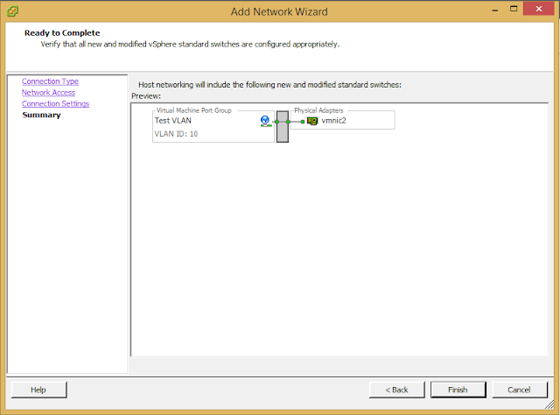Viewport: 560px width, 415px height.
Task: Go to Connection Type step
Action: click(x=50, y=81)
